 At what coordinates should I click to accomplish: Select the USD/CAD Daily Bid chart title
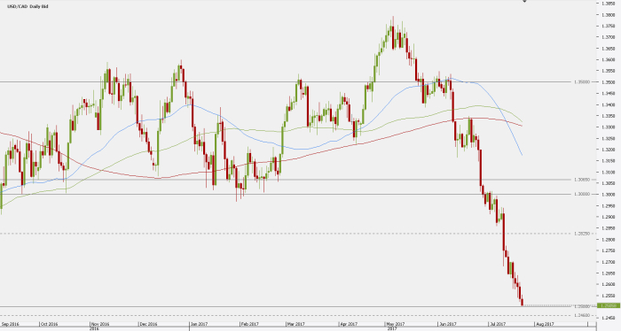(x=28, y=6)
